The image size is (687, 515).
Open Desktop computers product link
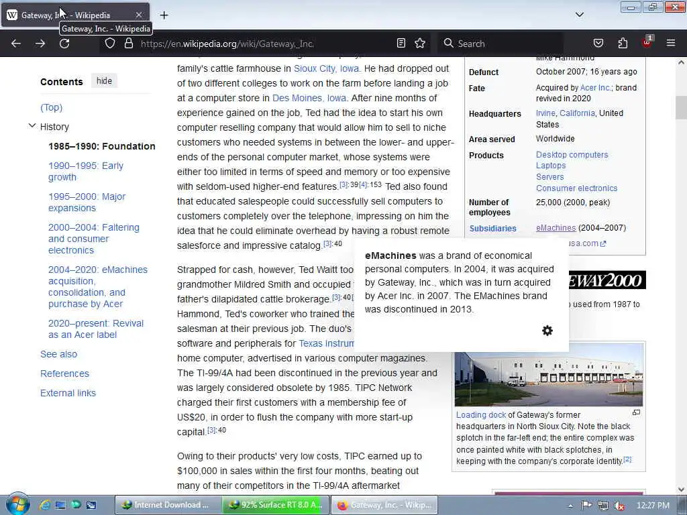coord(572,155)
